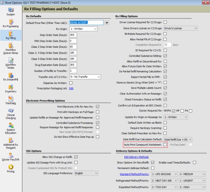
Task: Uncheck Allow SIG Change on Refill
Action: (x=76, y=157)
